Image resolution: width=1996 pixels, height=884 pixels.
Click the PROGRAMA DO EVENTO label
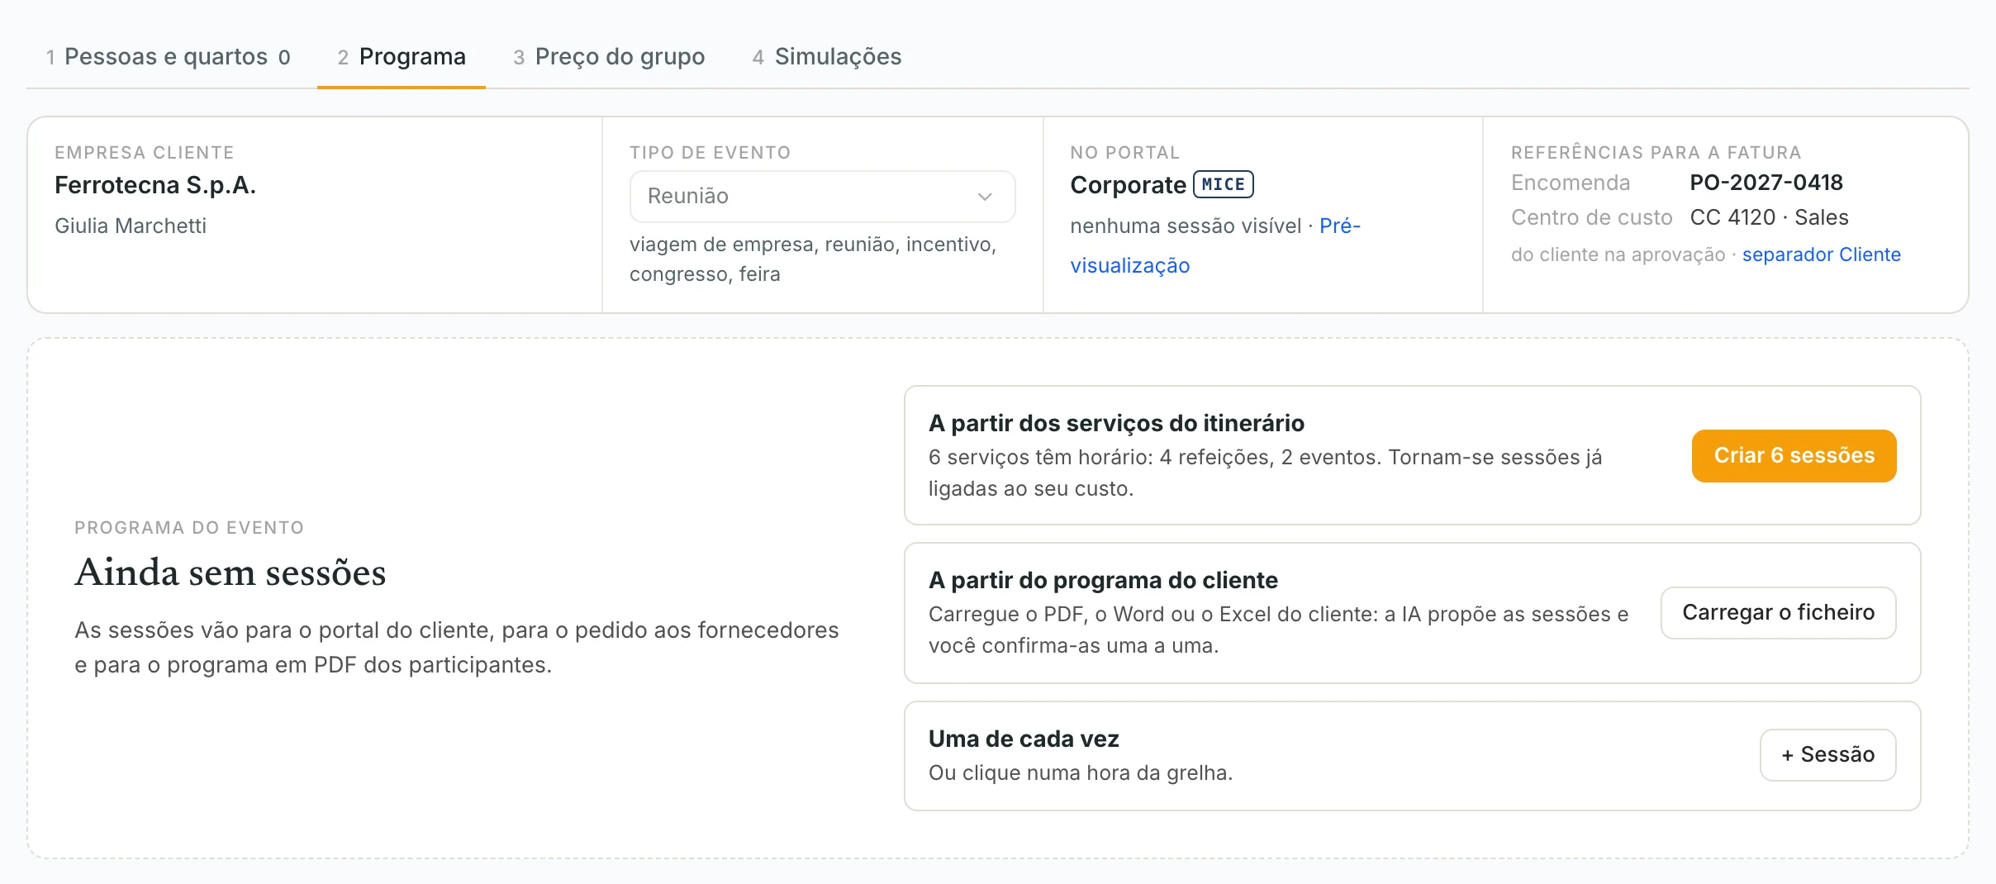click(189, 527)
